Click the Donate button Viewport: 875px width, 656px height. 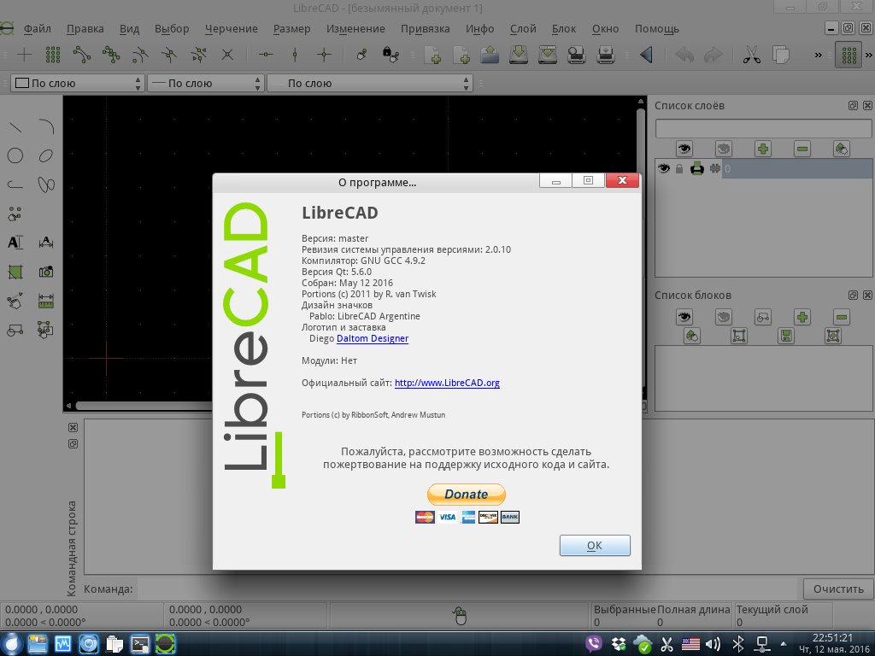pyautogui.click(x=467, y=495)
